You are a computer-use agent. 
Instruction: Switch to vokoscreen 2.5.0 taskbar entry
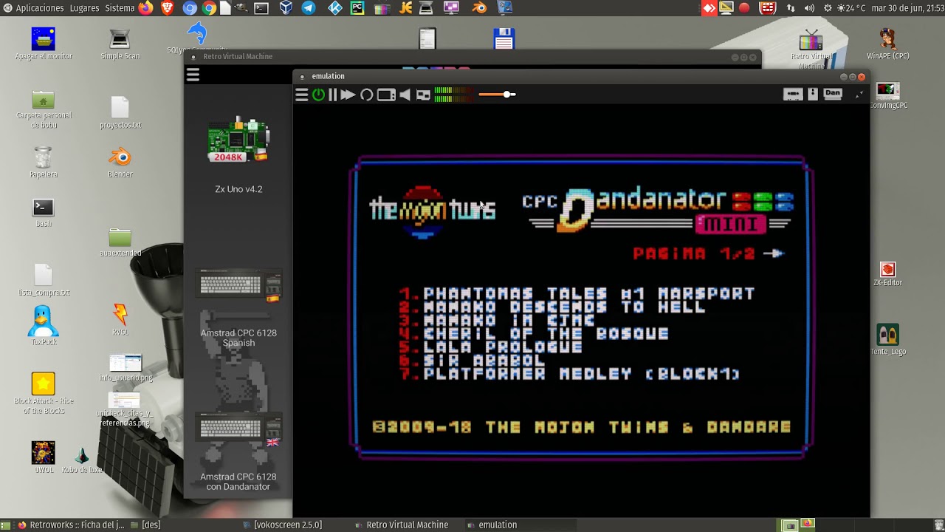pos(282,525)
